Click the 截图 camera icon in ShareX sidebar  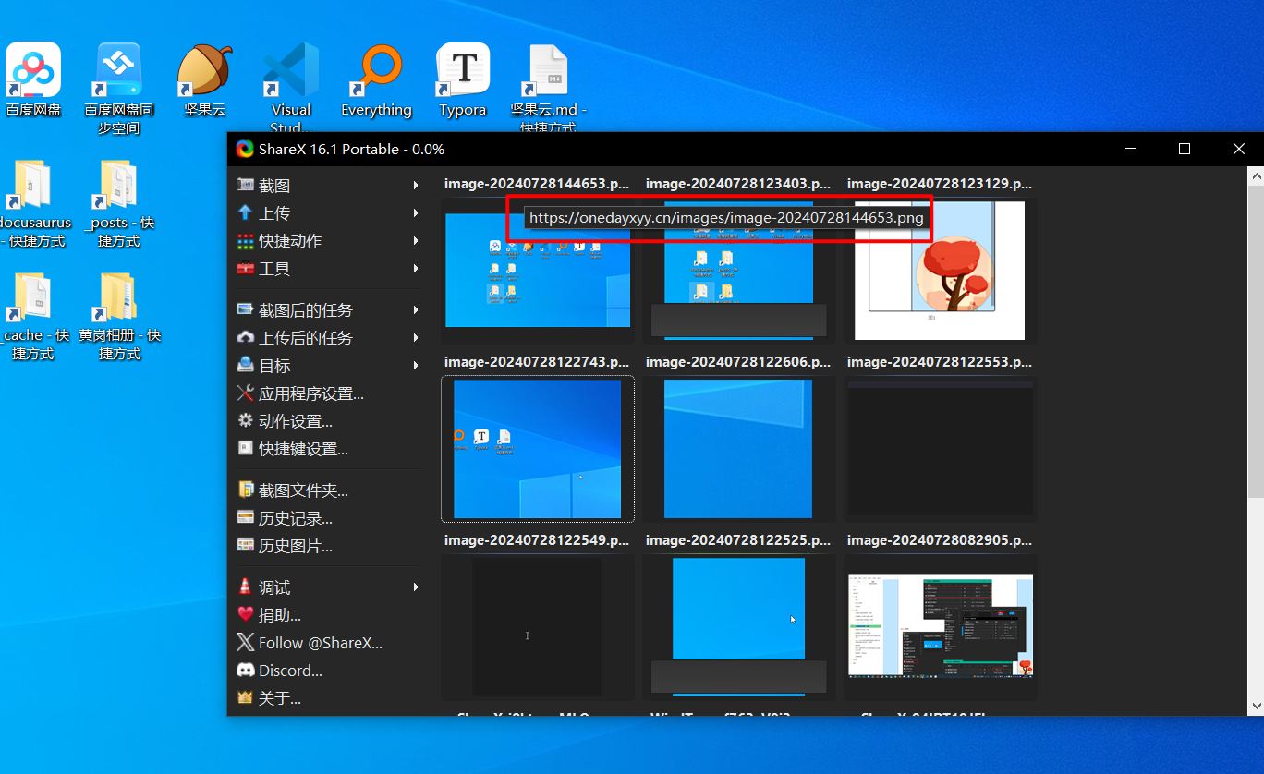[x=245, y=185]
